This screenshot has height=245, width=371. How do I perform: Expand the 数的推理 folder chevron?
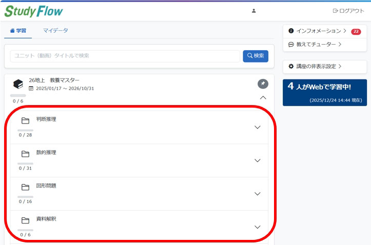258,160
